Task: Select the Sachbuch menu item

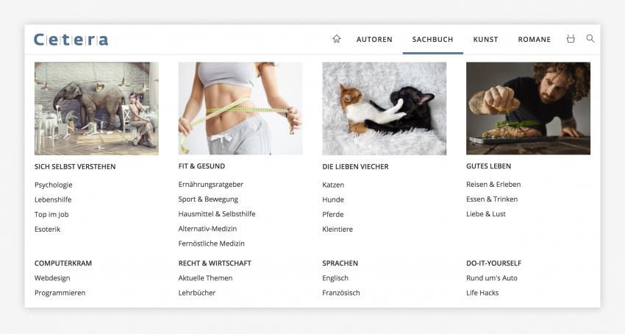Action: pos(432,40)
